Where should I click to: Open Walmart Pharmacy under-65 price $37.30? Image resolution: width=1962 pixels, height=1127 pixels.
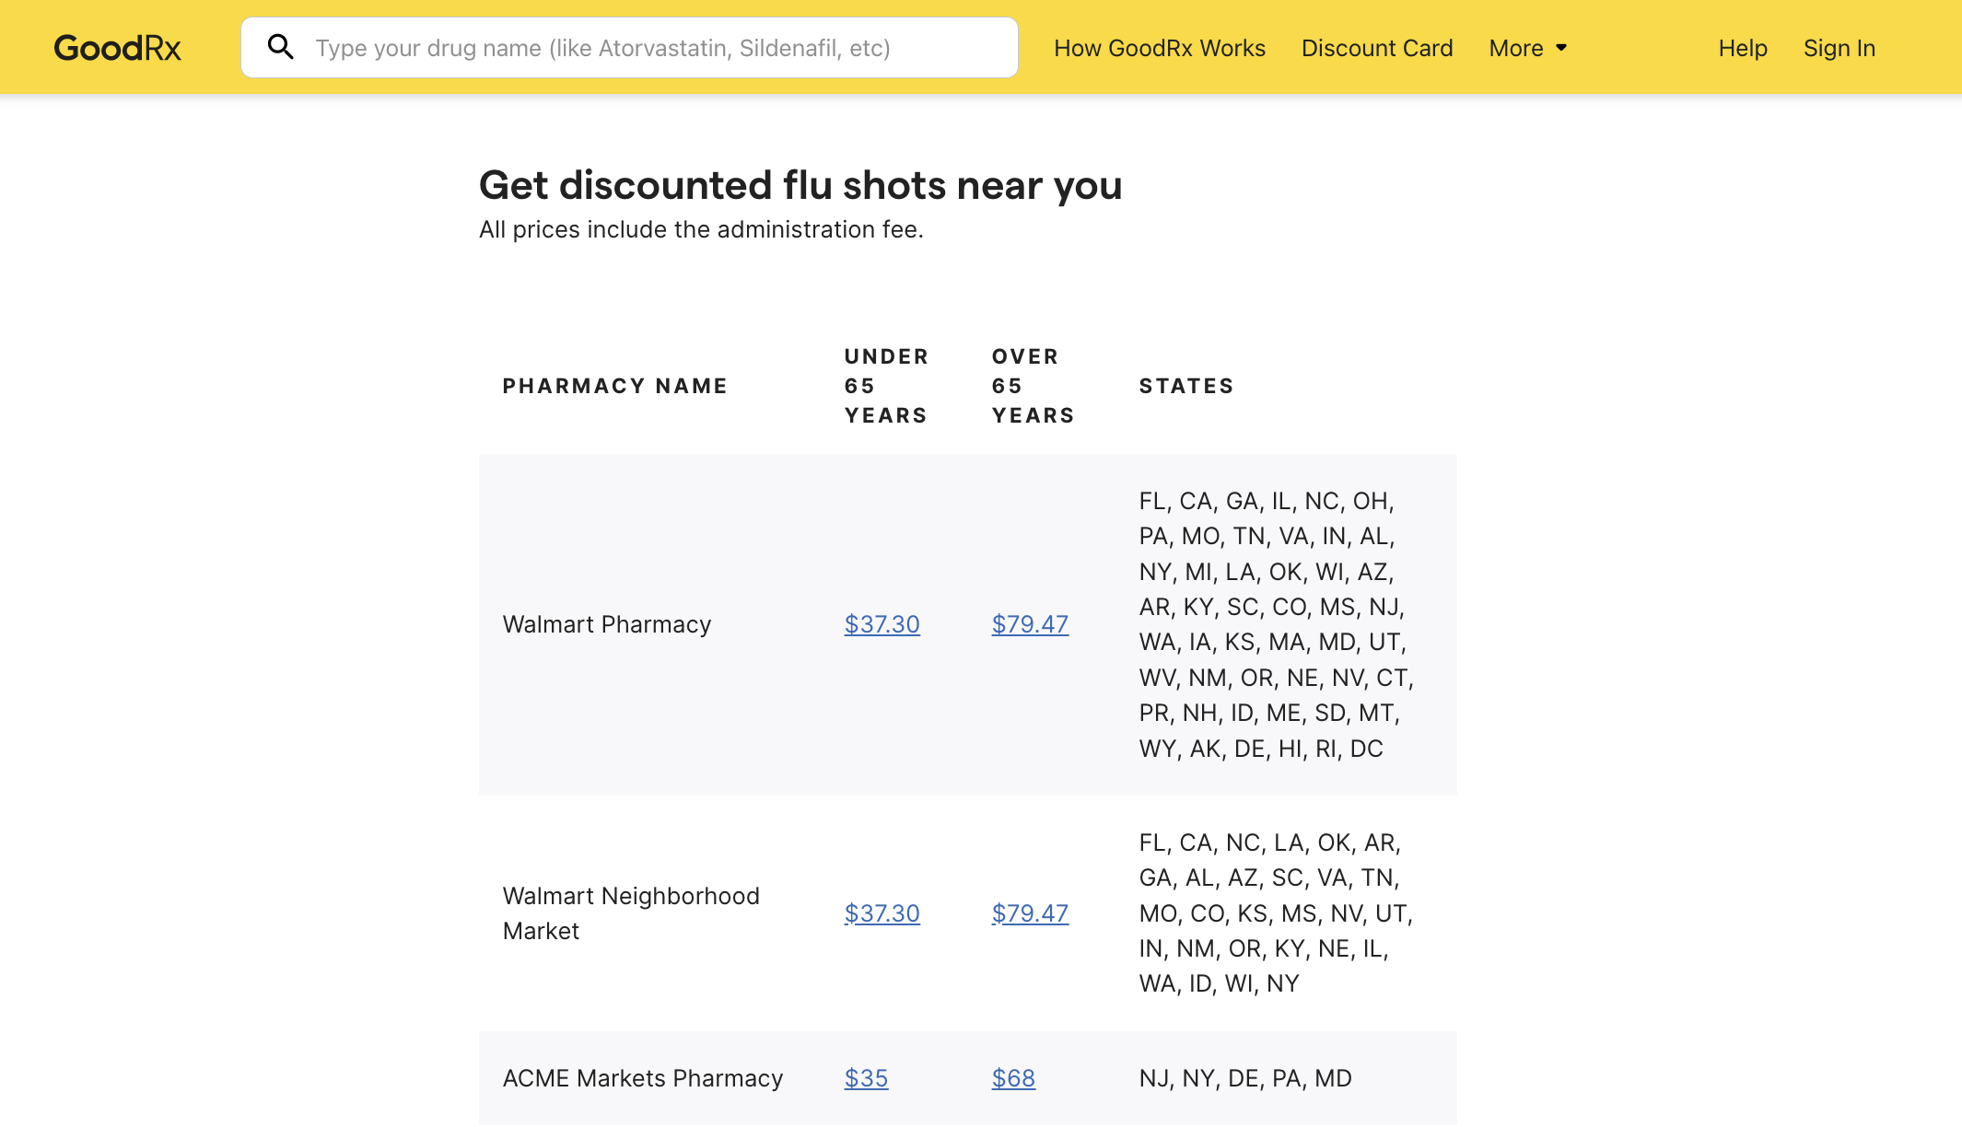(x=882, y=624)
